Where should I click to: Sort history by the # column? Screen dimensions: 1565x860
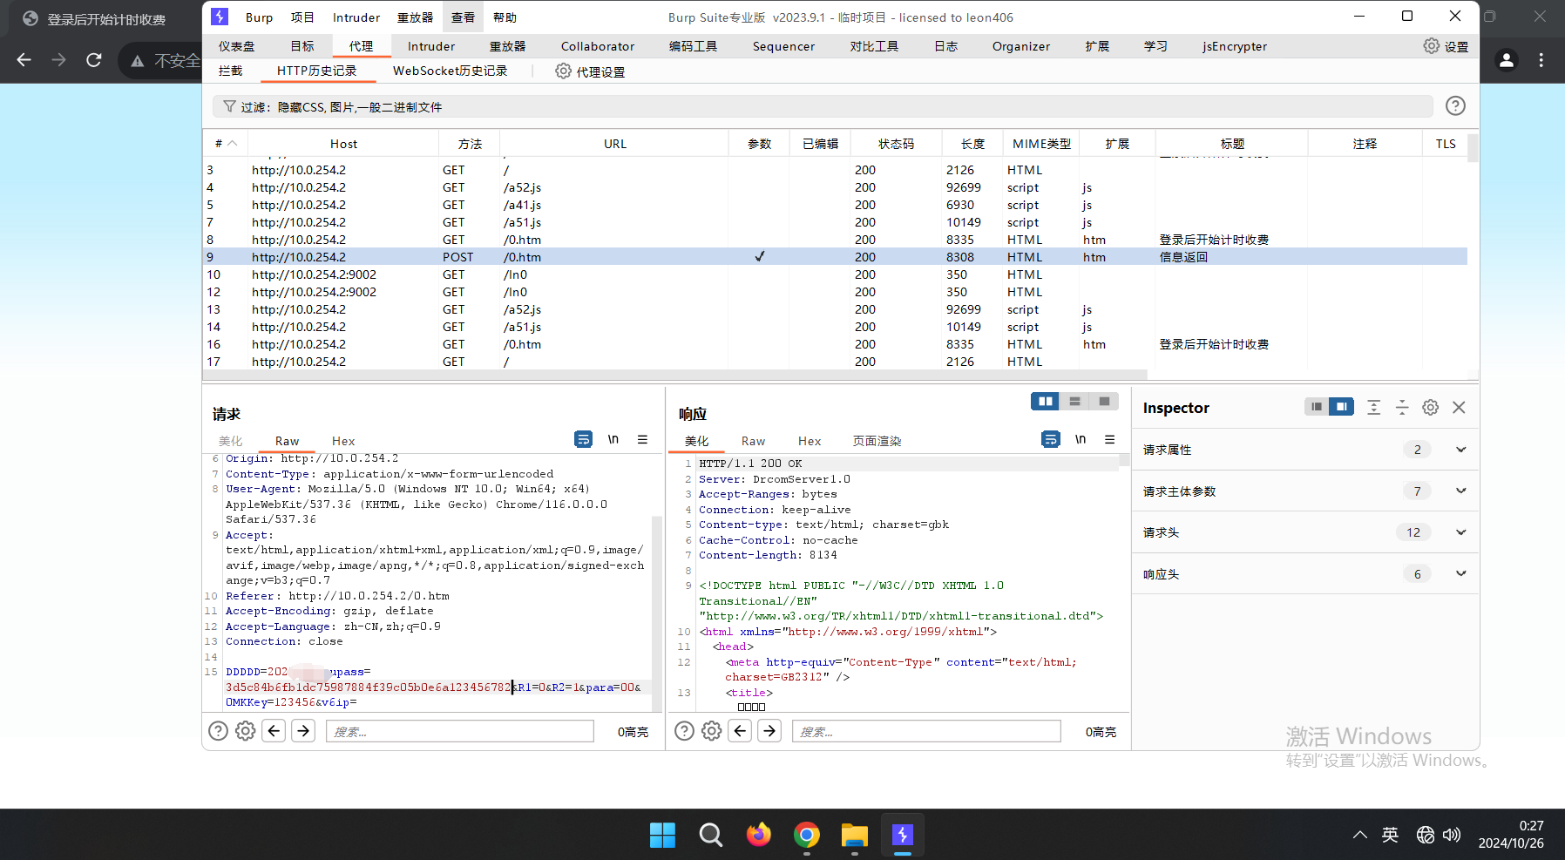click(x=226, y=144)
